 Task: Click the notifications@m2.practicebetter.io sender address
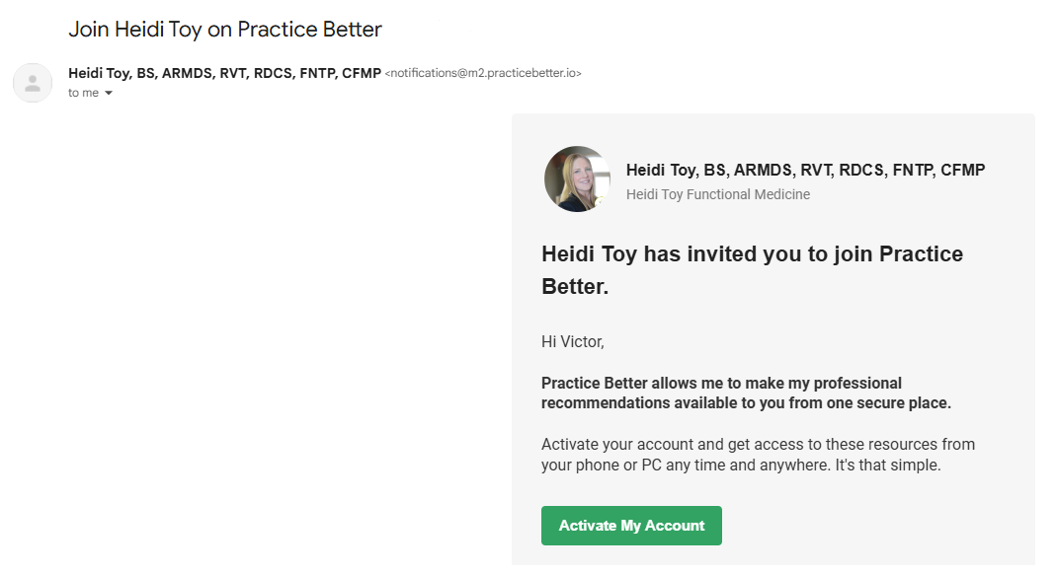pos(483,73)
